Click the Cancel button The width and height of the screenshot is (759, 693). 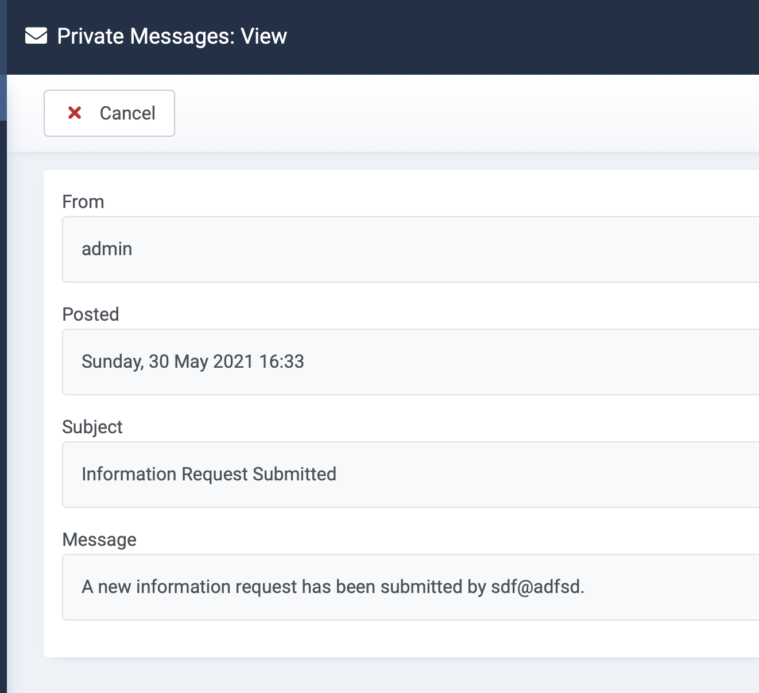point(109,113)
